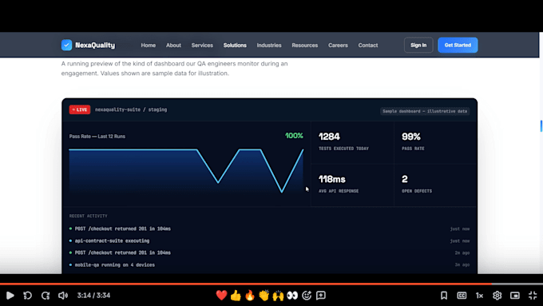
Task: Click the red LIVE badge
Action: [80, 109]
